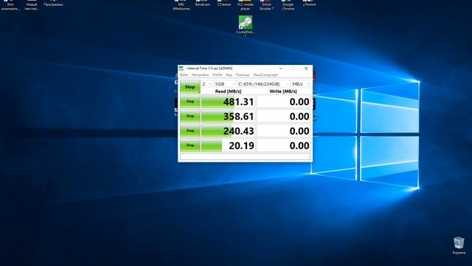Click the 0.00 write value beside 481.31
Viewport: 472px width, 266px height.
(283, 102)
